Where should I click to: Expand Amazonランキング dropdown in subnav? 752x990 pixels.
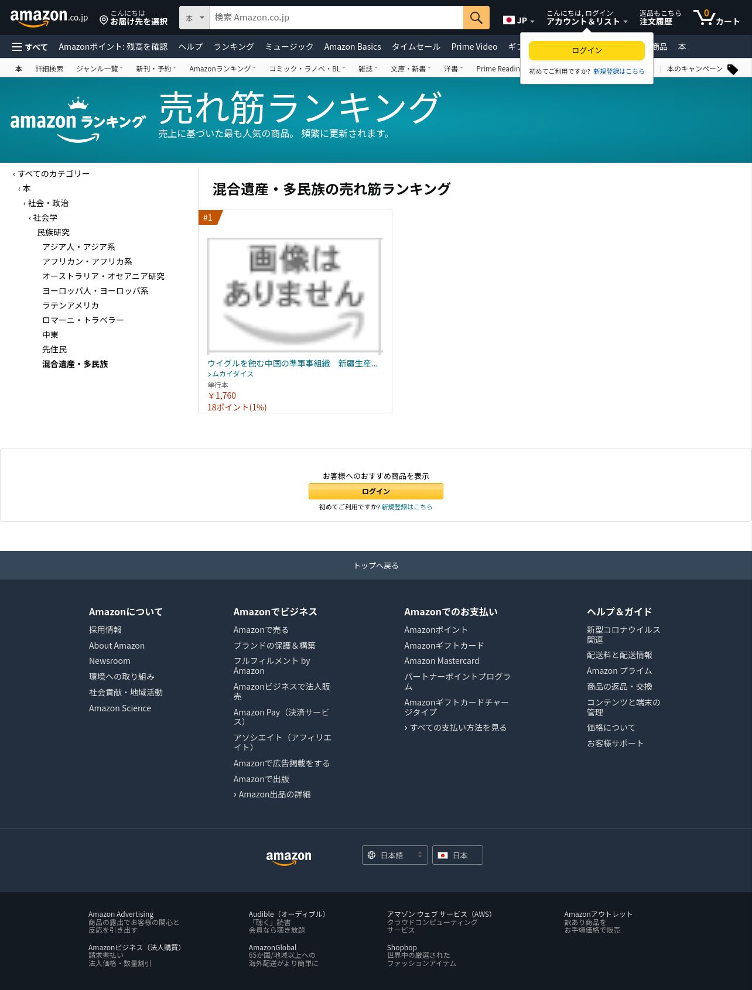click(223, 68)
